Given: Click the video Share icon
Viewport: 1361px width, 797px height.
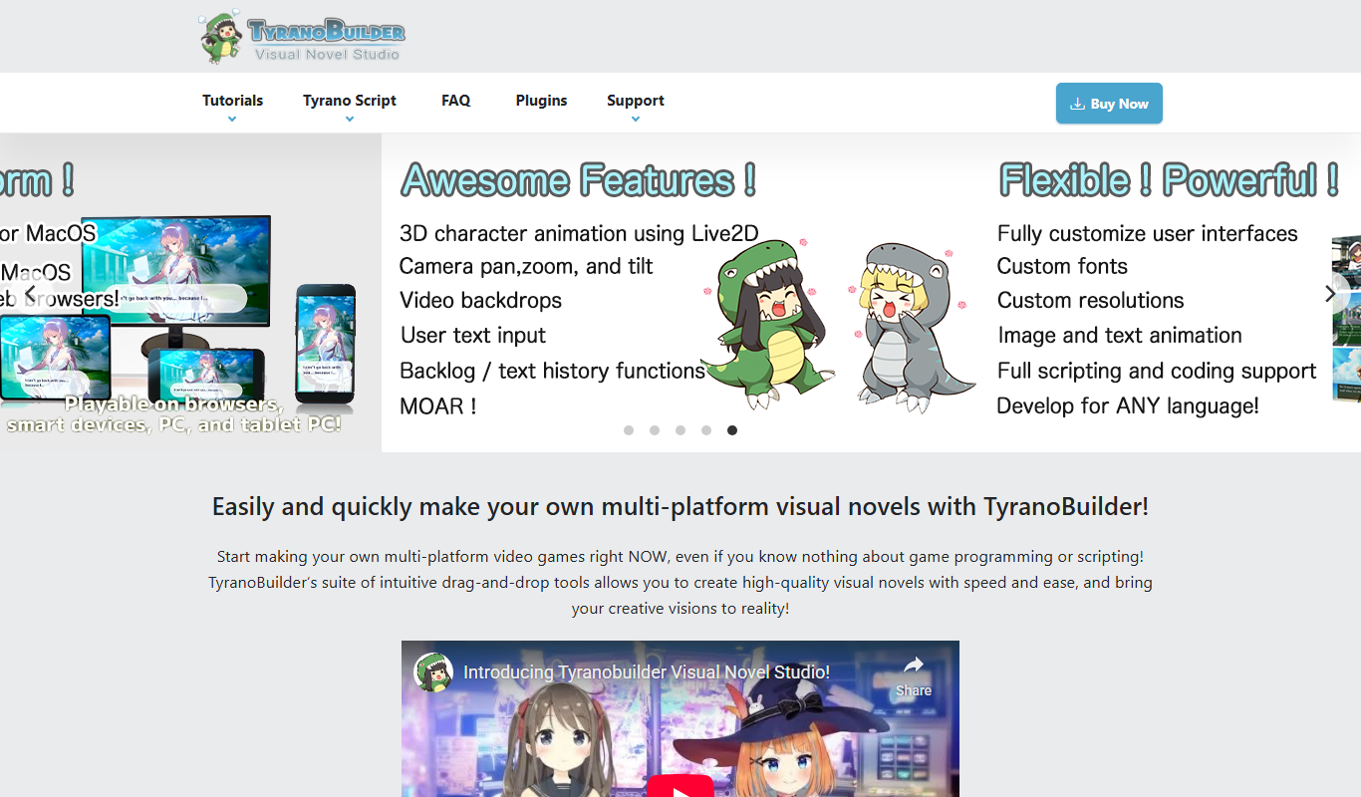Looking at the screenshot, I should pos(914,675).
